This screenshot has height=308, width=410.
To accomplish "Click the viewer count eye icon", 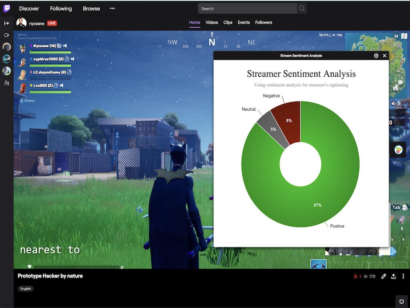I will coord(366,277).
